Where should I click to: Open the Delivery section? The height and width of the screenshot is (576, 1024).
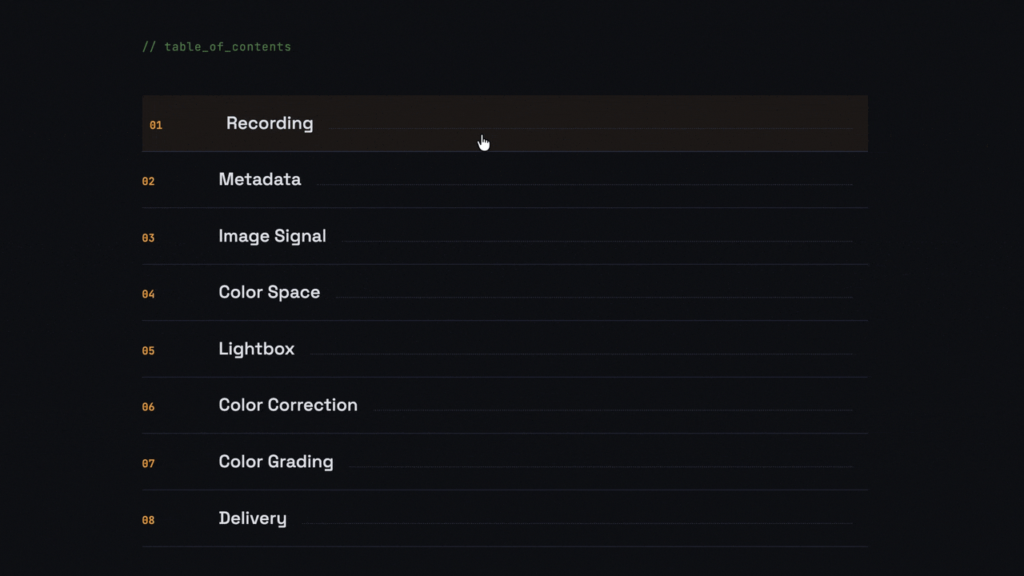click(252, 518)
